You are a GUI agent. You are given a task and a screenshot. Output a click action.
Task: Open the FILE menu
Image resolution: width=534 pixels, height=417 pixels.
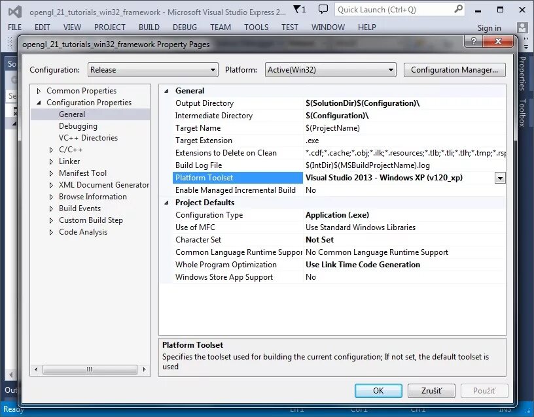click(x=14, y=27)
